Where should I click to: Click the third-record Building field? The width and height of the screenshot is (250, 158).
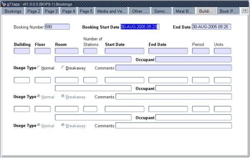[22, 109]
